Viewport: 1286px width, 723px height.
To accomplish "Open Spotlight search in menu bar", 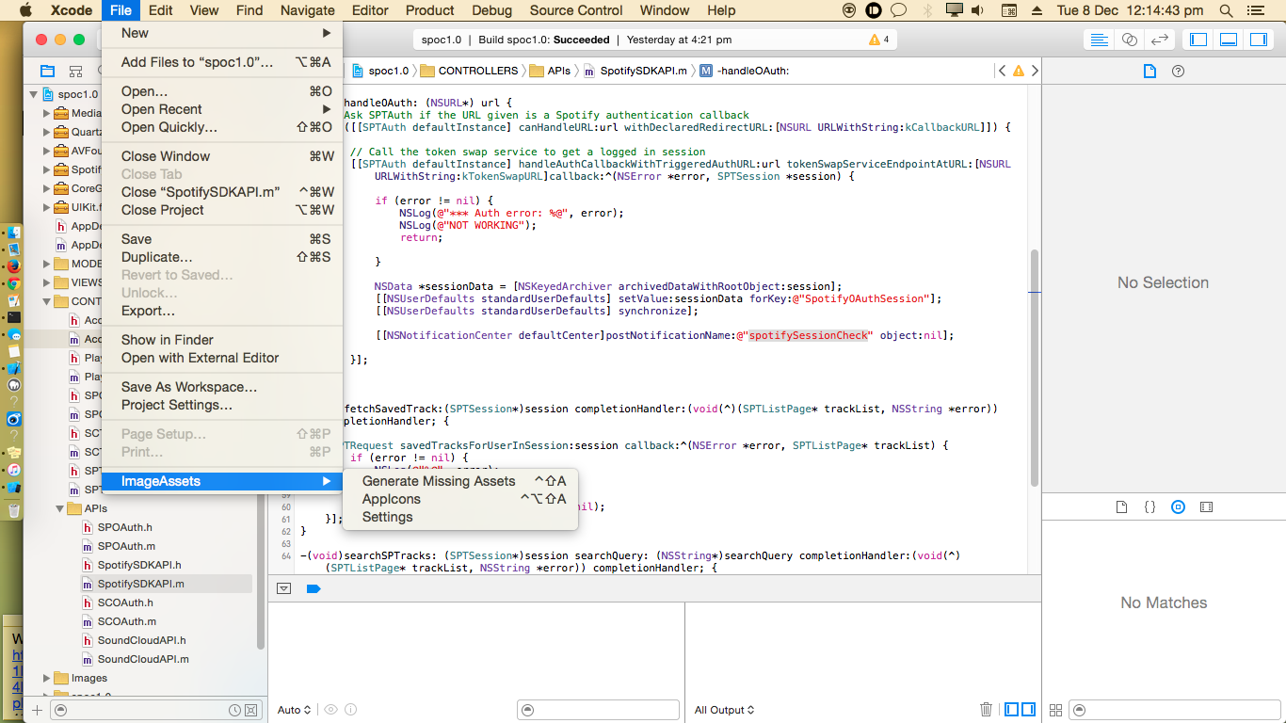I will [x=1226, y=10].
